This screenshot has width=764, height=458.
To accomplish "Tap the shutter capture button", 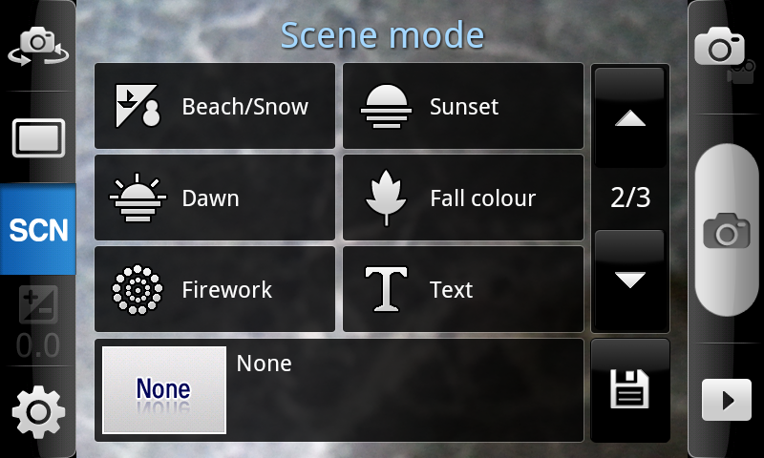I will (727, 230).
